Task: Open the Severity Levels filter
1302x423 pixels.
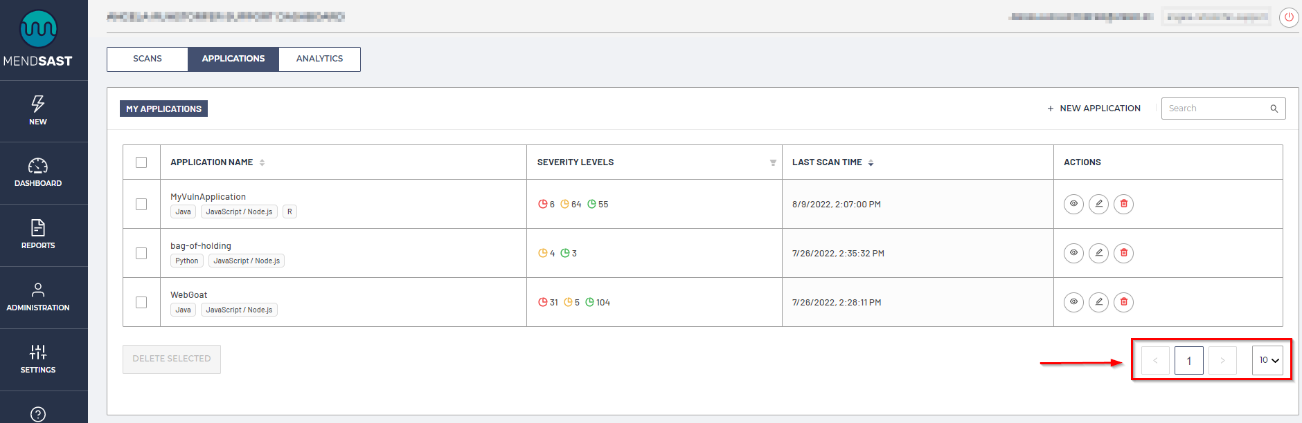Action: 773,162
